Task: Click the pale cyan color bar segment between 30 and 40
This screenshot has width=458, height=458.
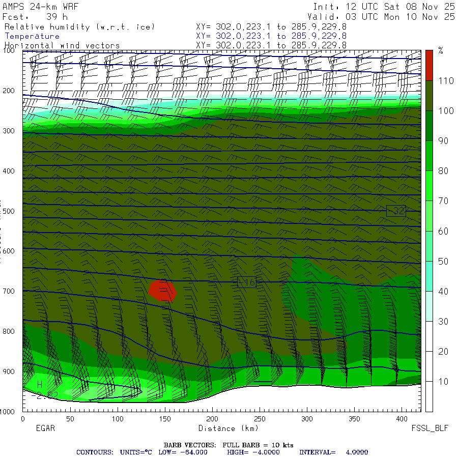Action: click(x=429, y=306)
